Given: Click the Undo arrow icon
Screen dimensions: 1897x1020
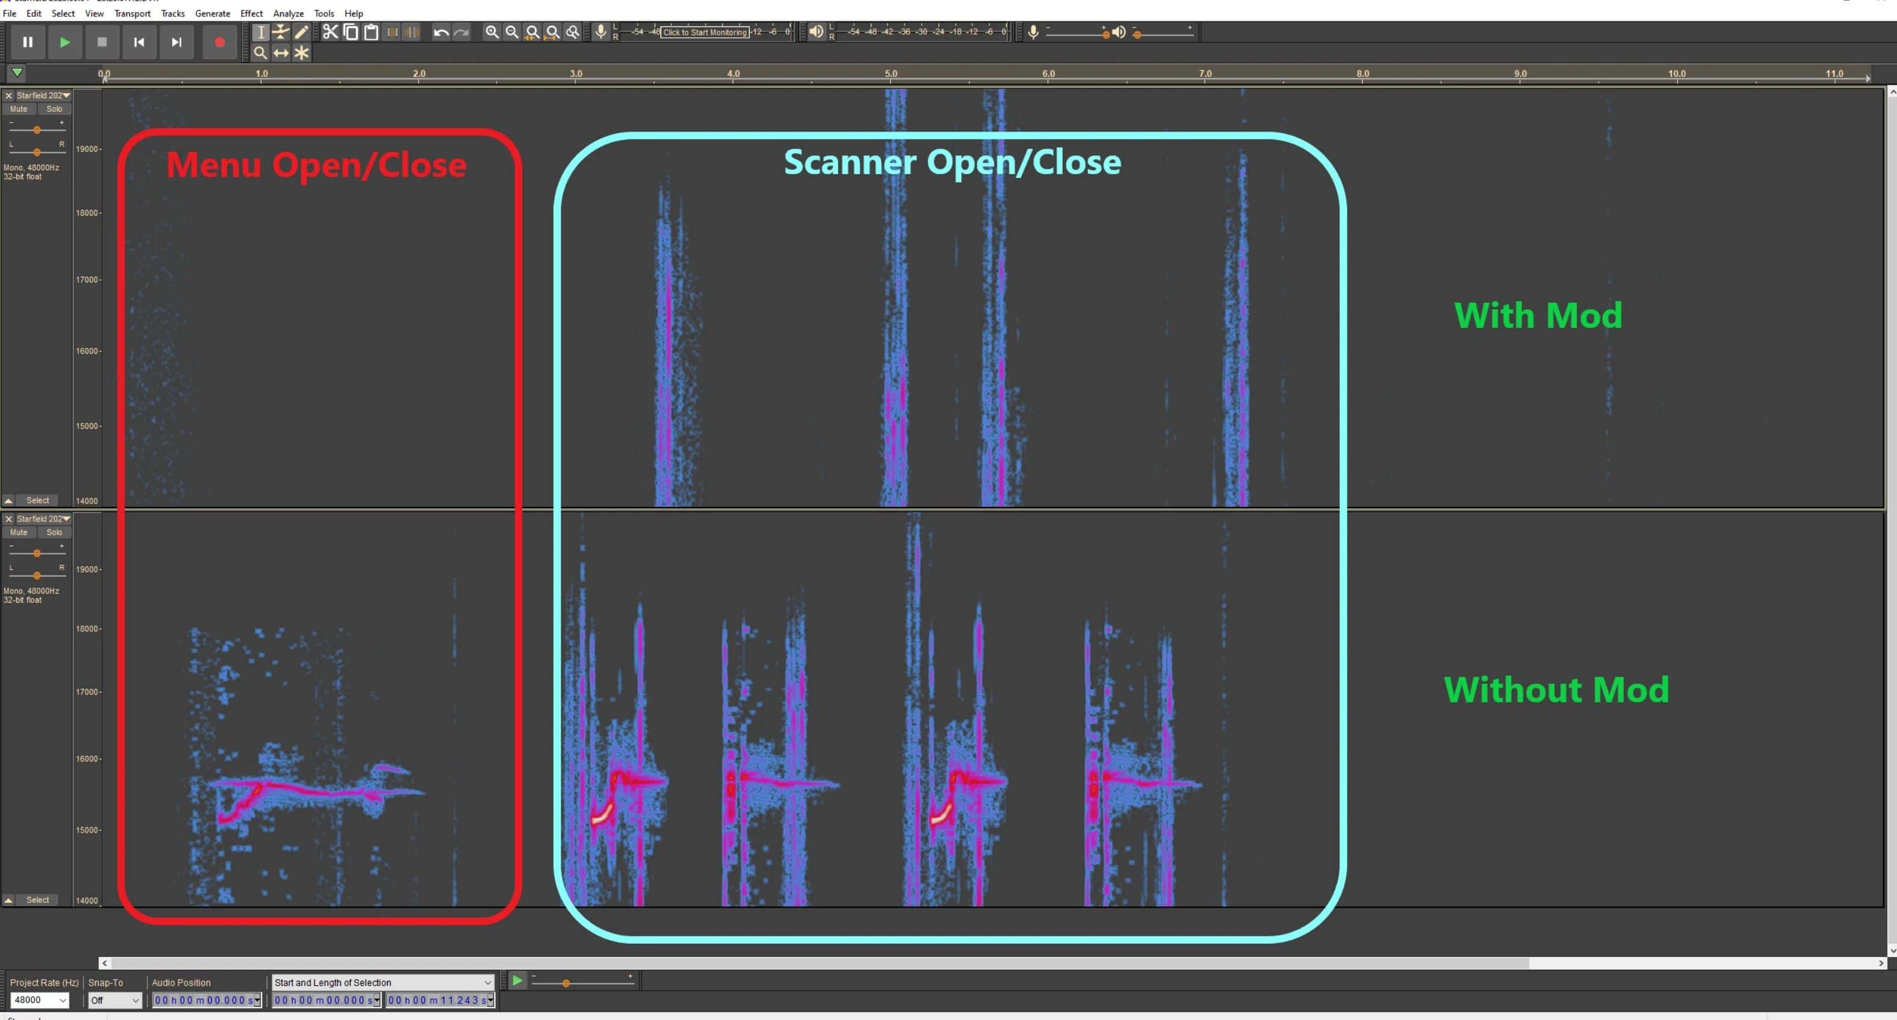Looking at the screenshot, I should click(441, 32).
